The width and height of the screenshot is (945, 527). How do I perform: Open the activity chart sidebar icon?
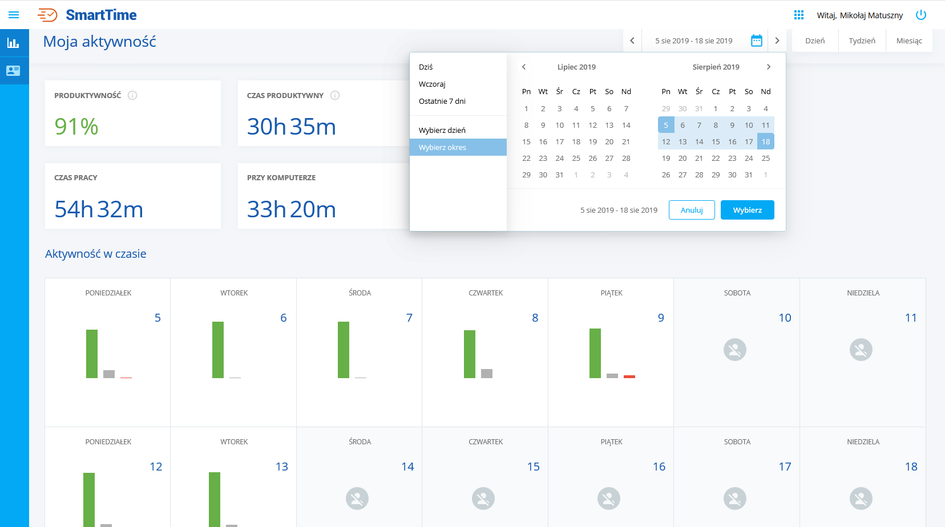[14, 43]
